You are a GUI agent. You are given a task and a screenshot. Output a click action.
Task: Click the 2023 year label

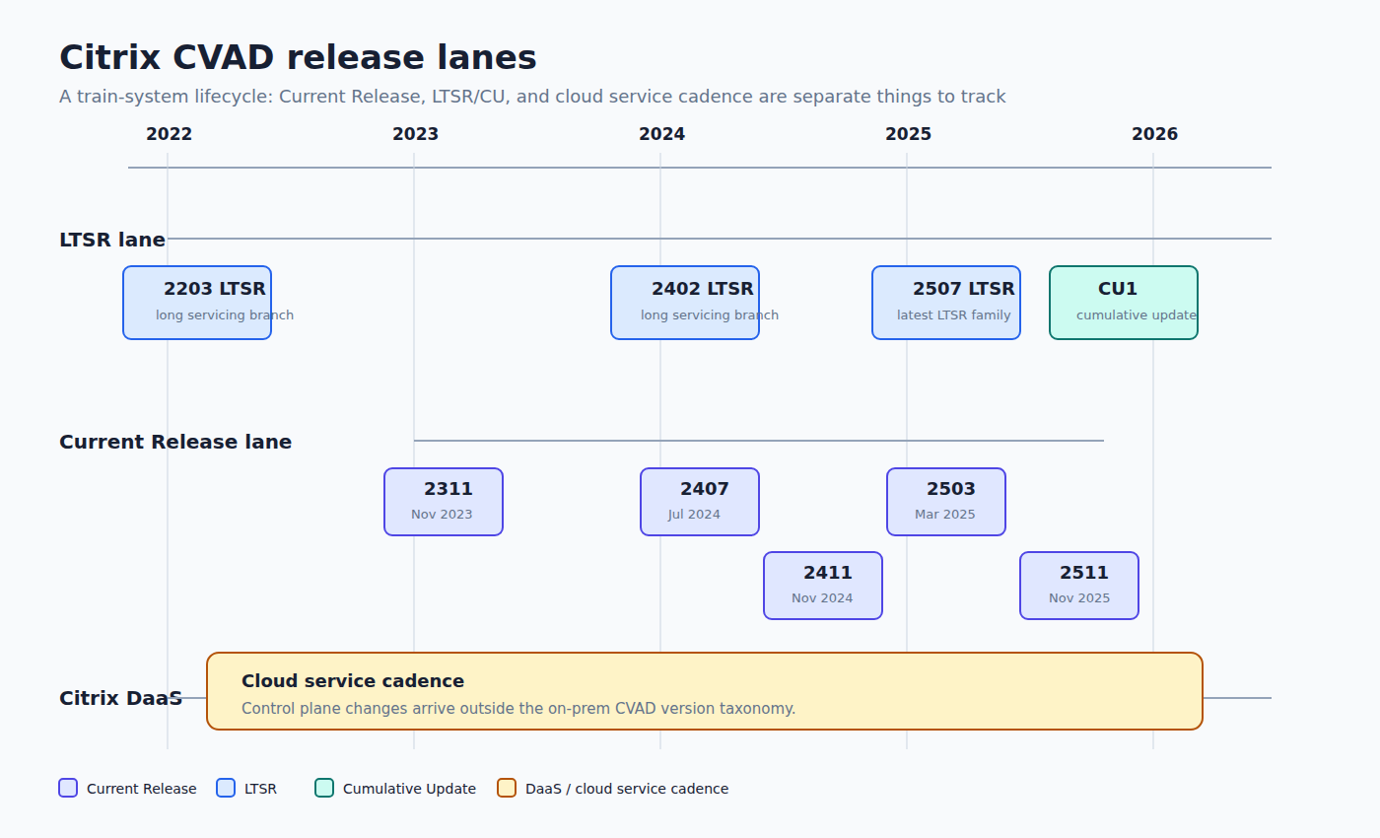pyautogui.click(x=415, y=134)
